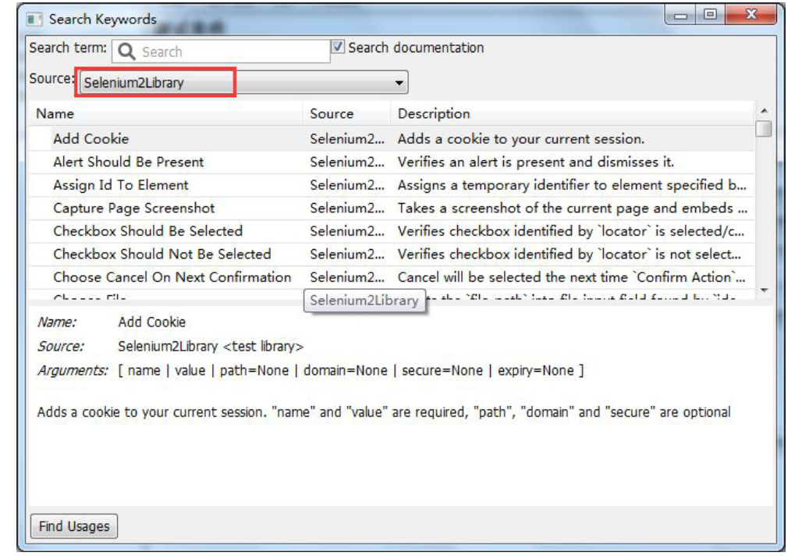
Task: Click the Arguments list in details pane
Action: click(351, 370)
